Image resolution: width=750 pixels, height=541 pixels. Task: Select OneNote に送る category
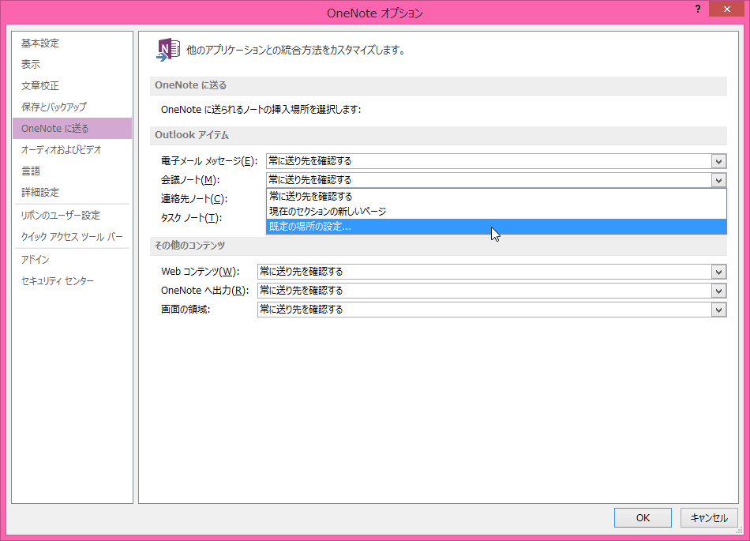click(72, 128)
